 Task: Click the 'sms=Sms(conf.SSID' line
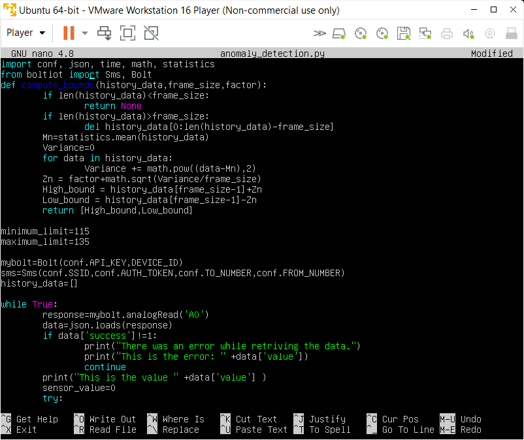coord(172,273)
